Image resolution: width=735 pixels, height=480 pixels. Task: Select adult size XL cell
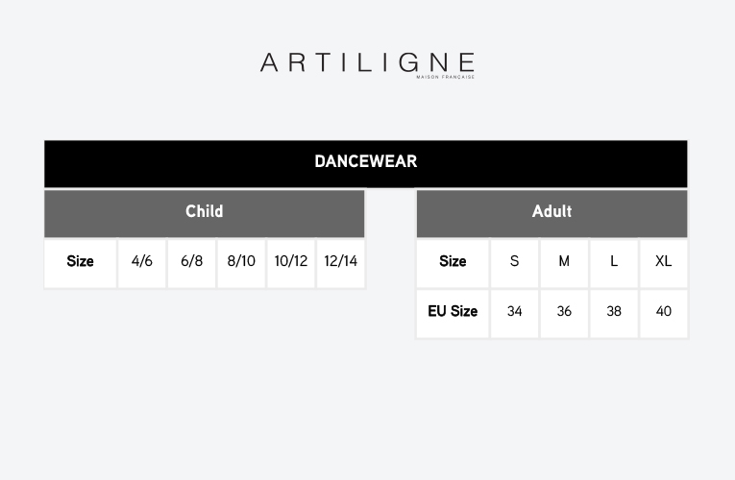(663, 262)
